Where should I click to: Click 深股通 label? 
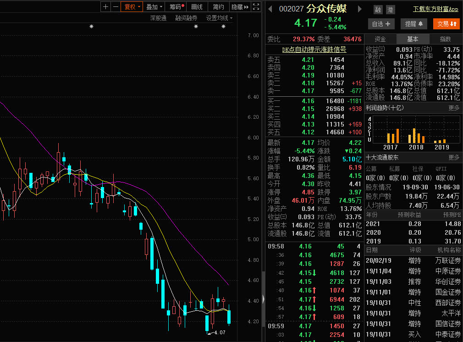[158, 18]
